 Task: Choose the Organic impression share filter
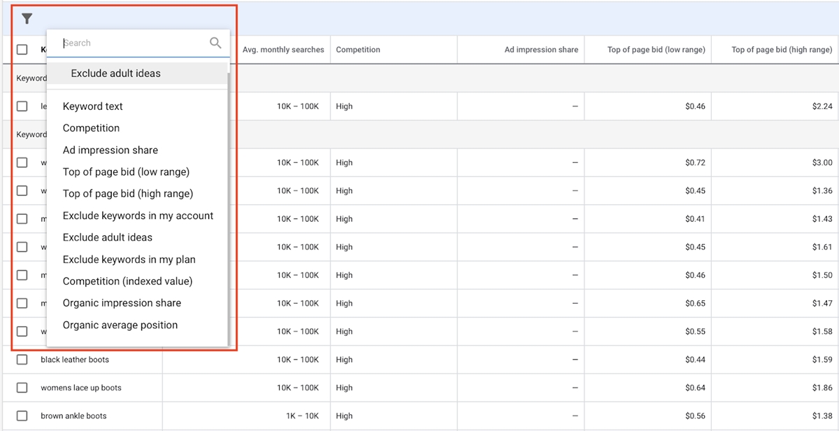[122, 303]
